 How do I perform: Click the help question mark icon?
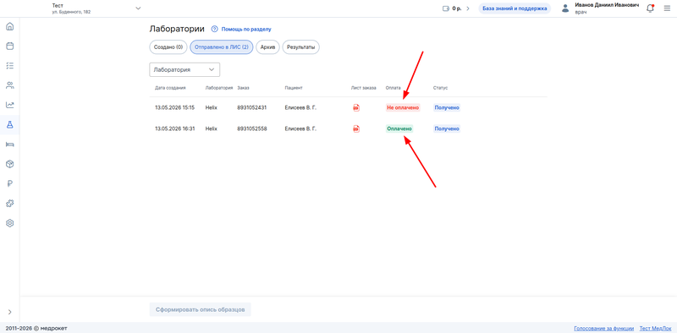214,29
